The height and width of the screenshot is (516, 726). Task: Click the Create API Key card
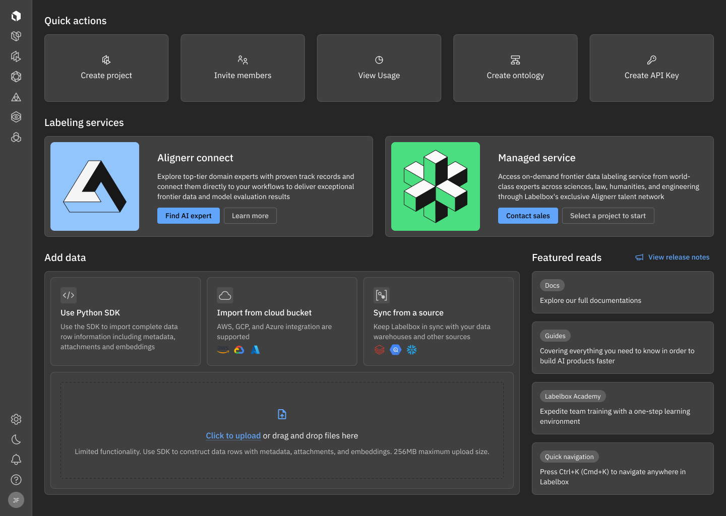tap(652, 68)
